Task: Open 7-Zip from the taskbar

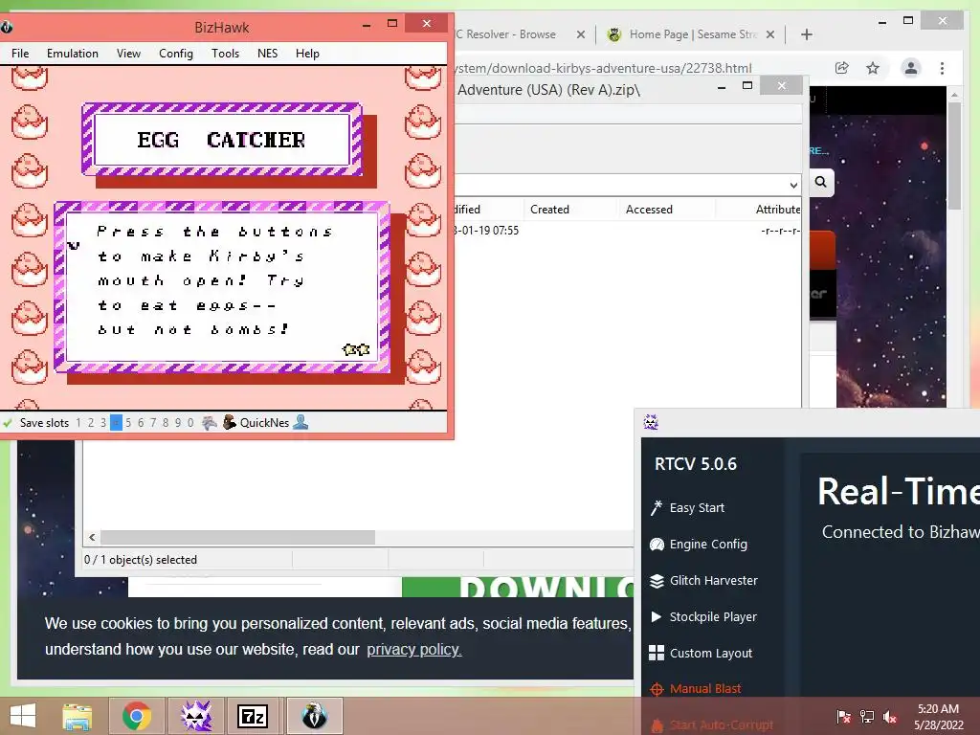Action: (253, 716)
